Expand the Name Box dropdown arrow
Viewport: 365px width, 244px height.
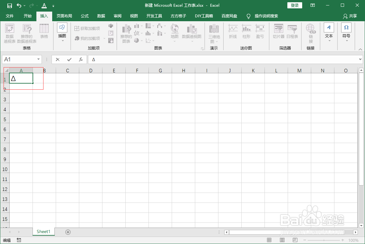pyautogui.click(x=38, y=59)
